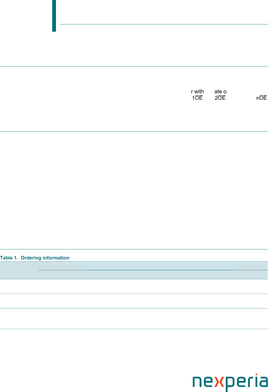Click the 'r with' text fragment
268x392 pixels.
pos(197,92)
